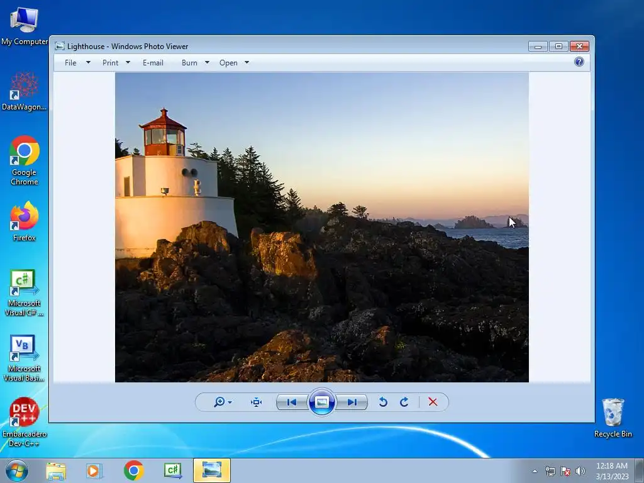
Task: Open Action Center flag icon
Action: pos(565,471)
